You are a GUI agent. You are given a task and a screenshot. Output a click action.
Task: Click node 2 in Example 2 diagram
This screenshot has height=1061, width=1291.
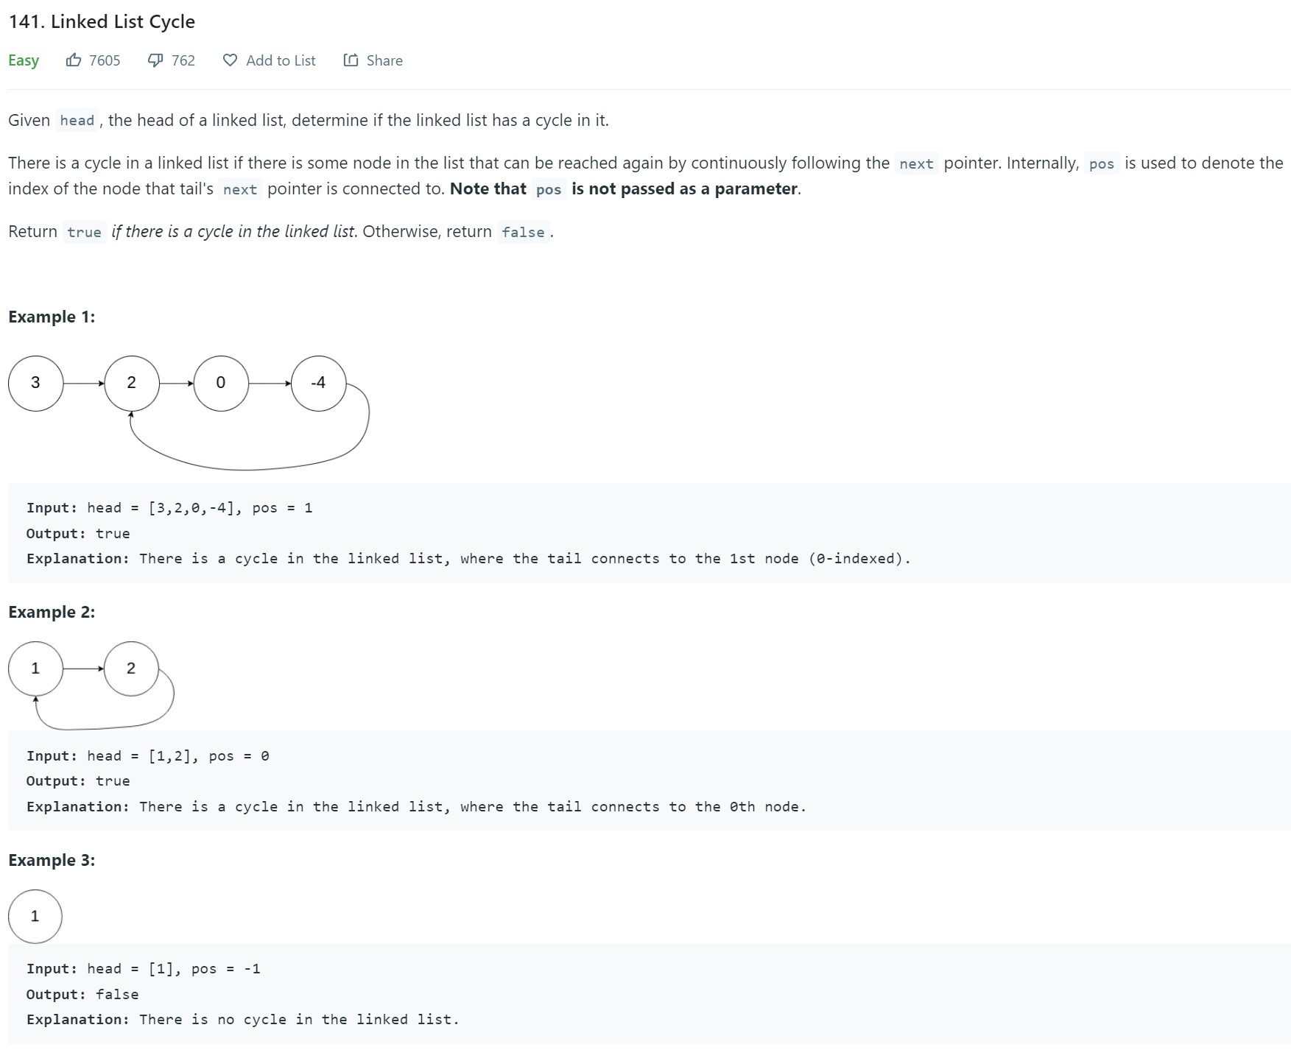click(131, 669)
